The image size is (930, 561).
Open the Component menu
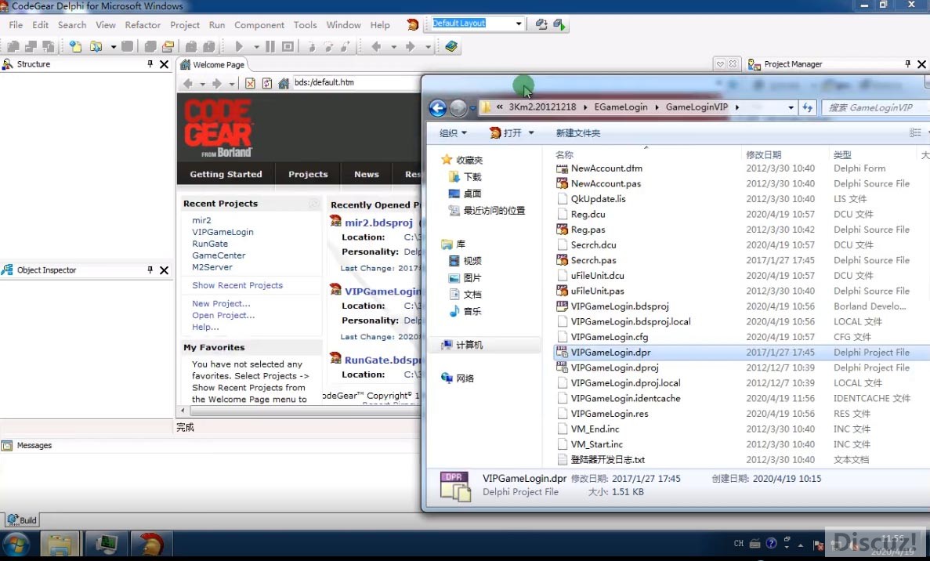(259, 25)
